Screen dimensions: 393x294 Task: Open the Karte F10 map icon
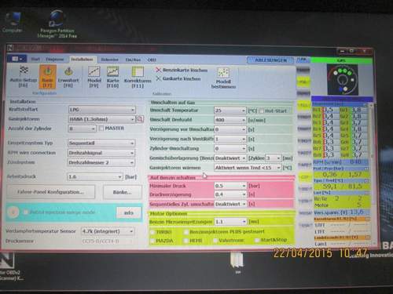coord(113,71)
